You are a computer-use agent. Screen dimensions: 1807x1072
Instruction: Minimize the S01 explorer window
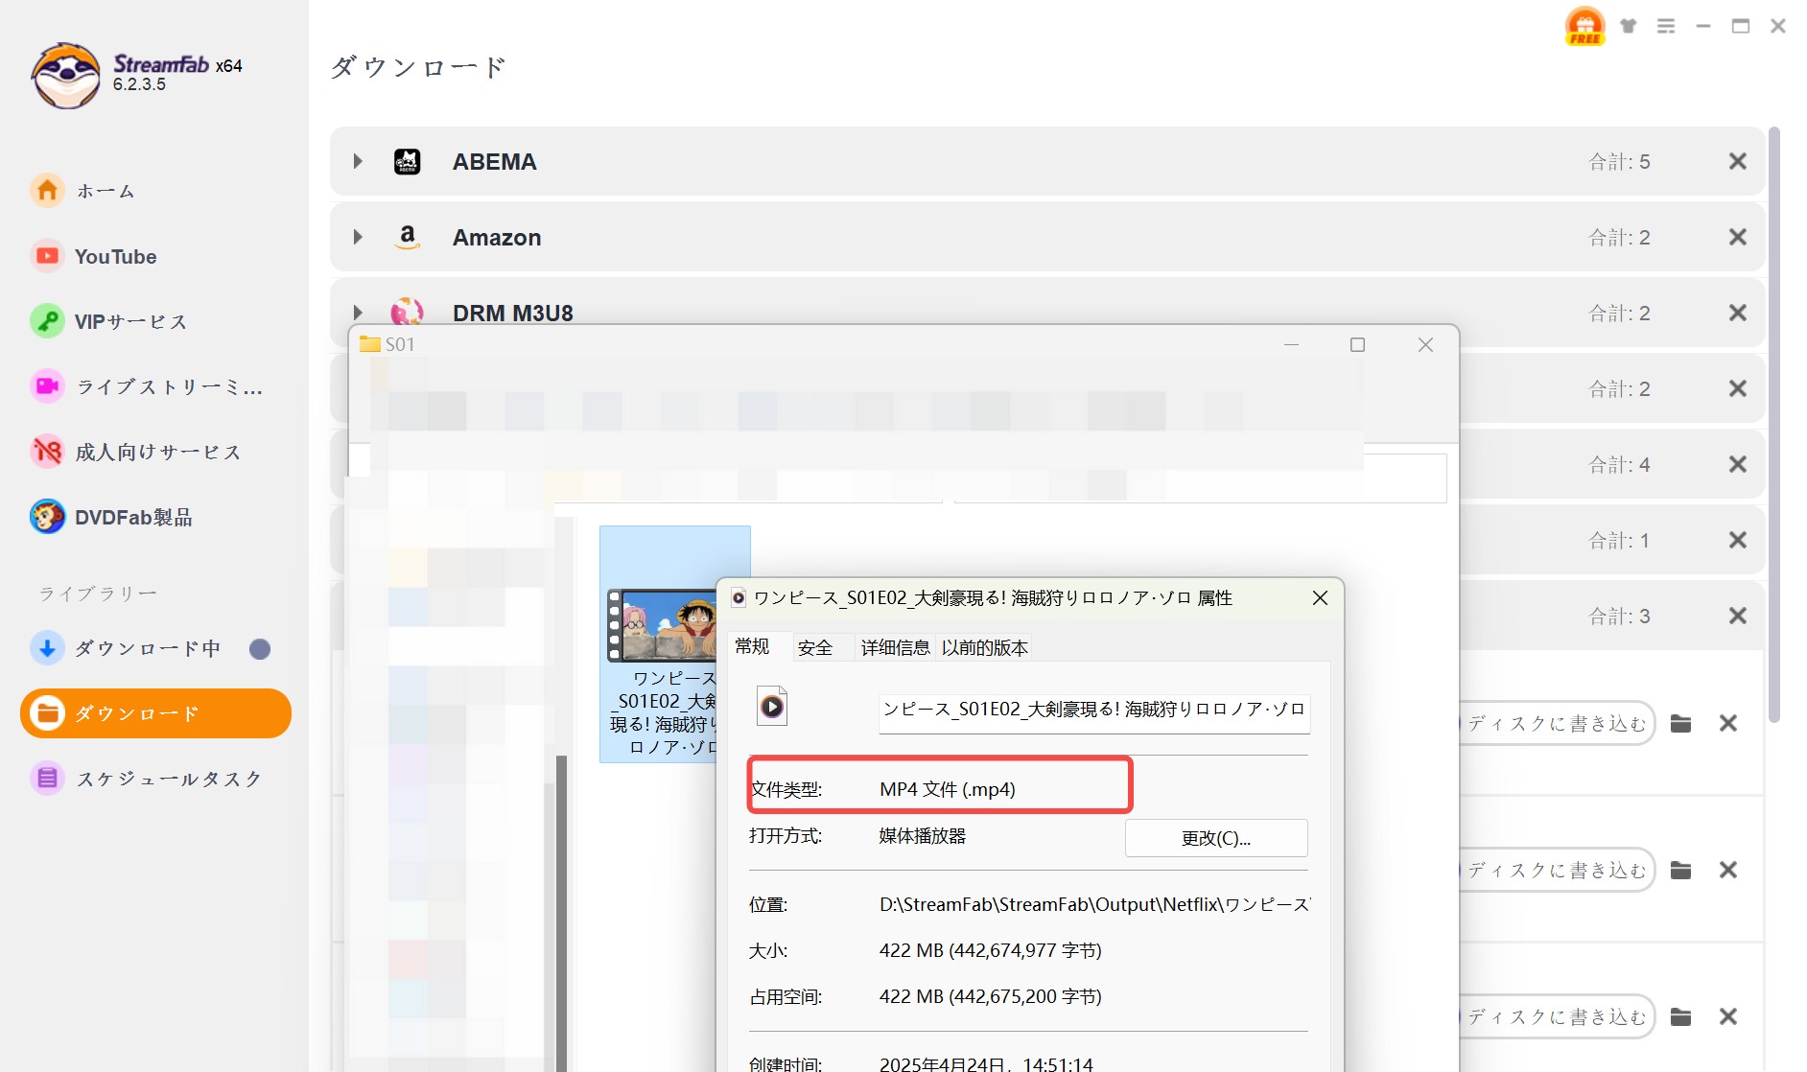(1292, 345)
